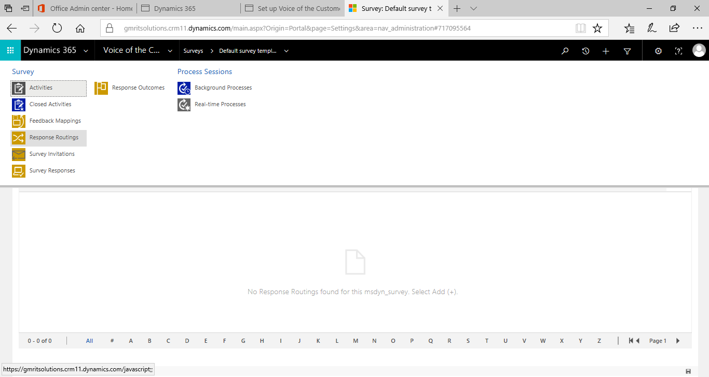The width and height of the screenshot is (709, 377).
Task: Switch to Set up Voice of the Customer tab
Action: 292,8
